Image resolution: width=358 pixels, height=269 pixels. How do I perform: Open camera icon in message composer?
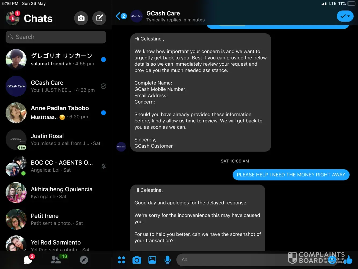[x=137, y=260]
